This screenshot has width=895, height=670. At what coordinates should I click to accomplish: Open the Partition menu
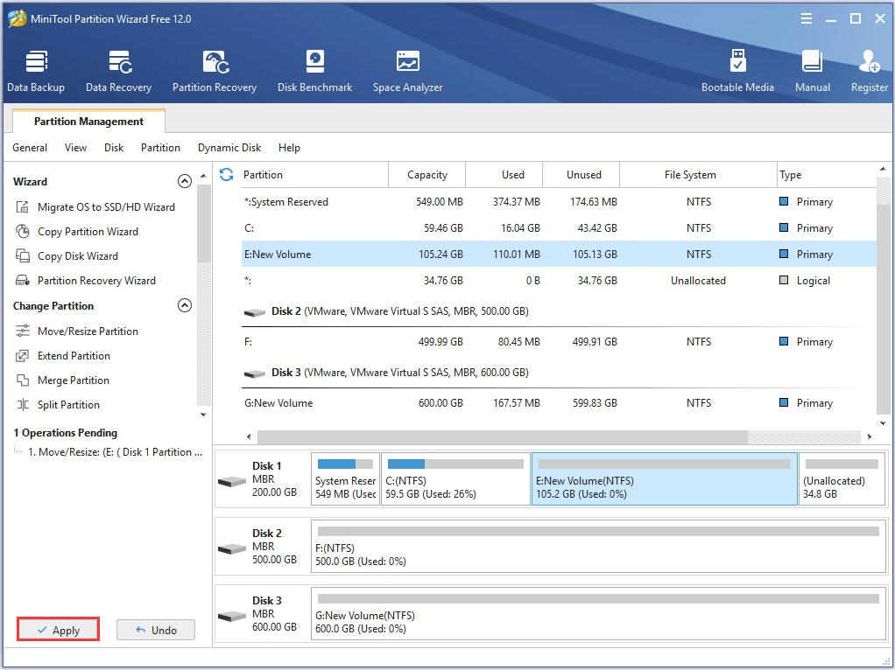pos(160,148)
